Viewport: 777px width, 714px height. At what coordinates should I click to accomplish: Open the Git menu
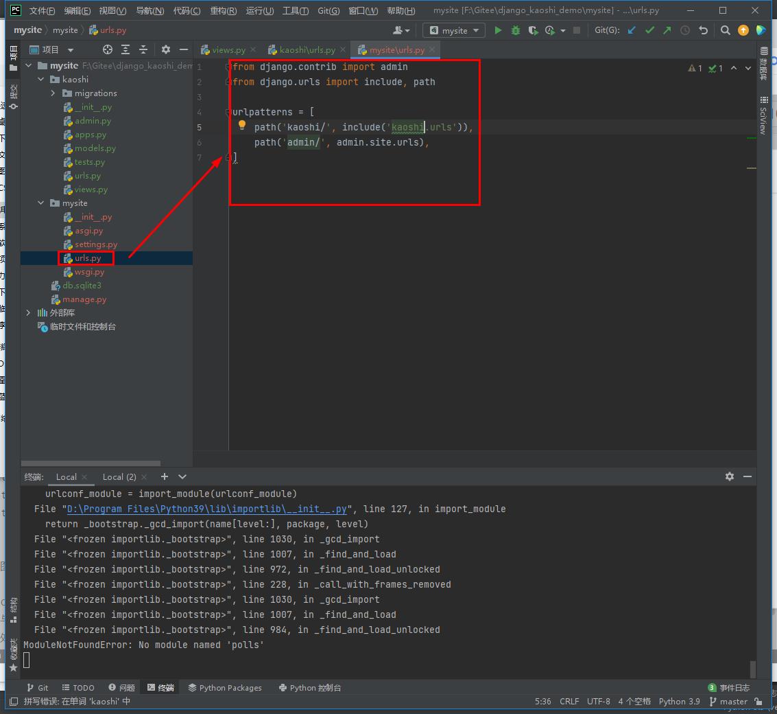pyautogui.click(x=328, y=10)
